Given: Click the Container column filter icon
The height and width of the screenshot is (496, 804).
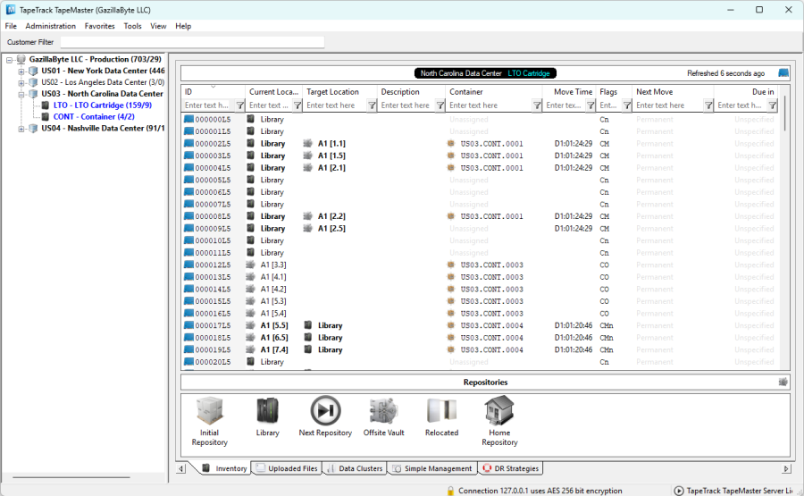Looking at the screenshot, I should coord(536,105).
